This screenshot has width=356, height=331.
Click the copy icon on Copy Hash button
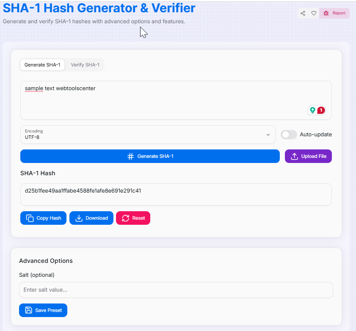click(30, 218)
